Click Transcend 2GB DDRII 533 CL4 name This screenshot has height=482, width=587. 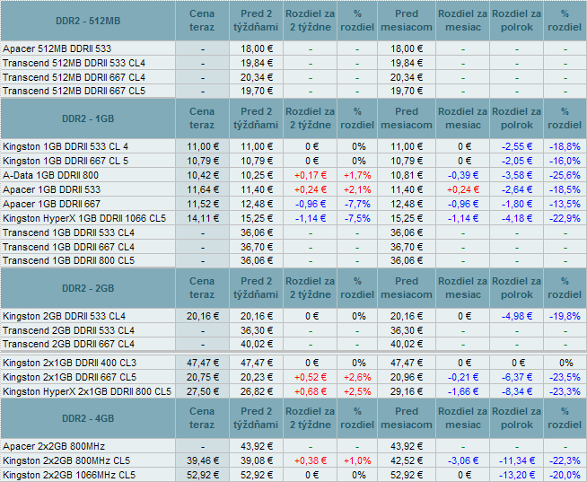point(68,330)
